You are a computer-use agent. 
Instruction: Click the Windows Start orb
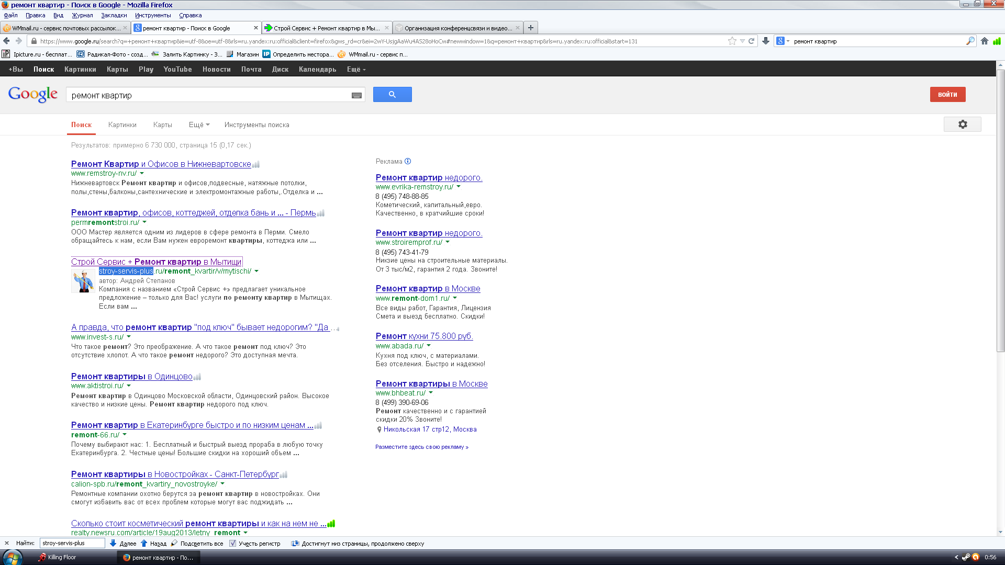[x=12, y=558]
